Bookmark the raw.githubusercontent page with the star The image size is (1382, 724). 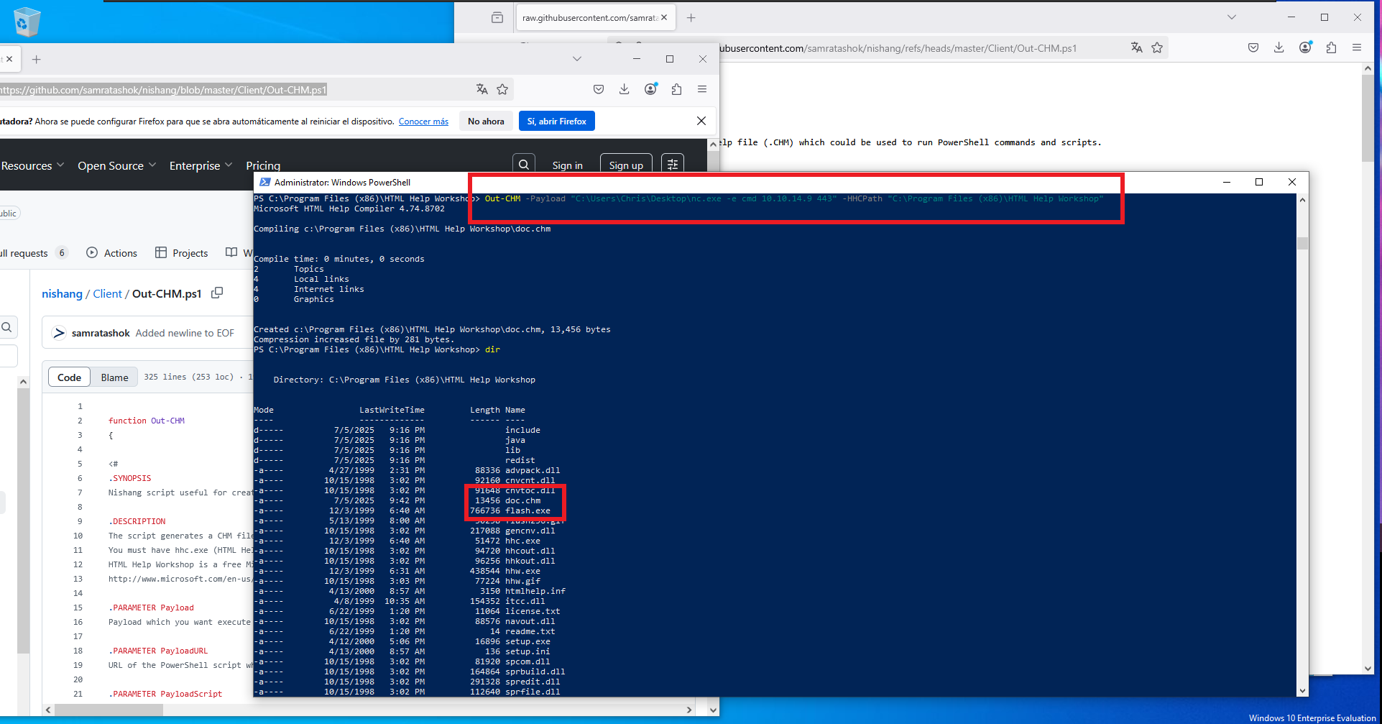(1157, 47)
